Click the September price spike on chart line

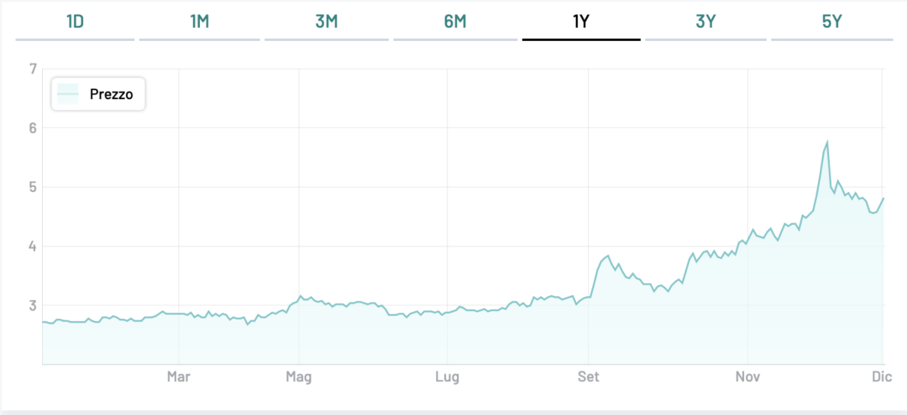pos(607,256)
